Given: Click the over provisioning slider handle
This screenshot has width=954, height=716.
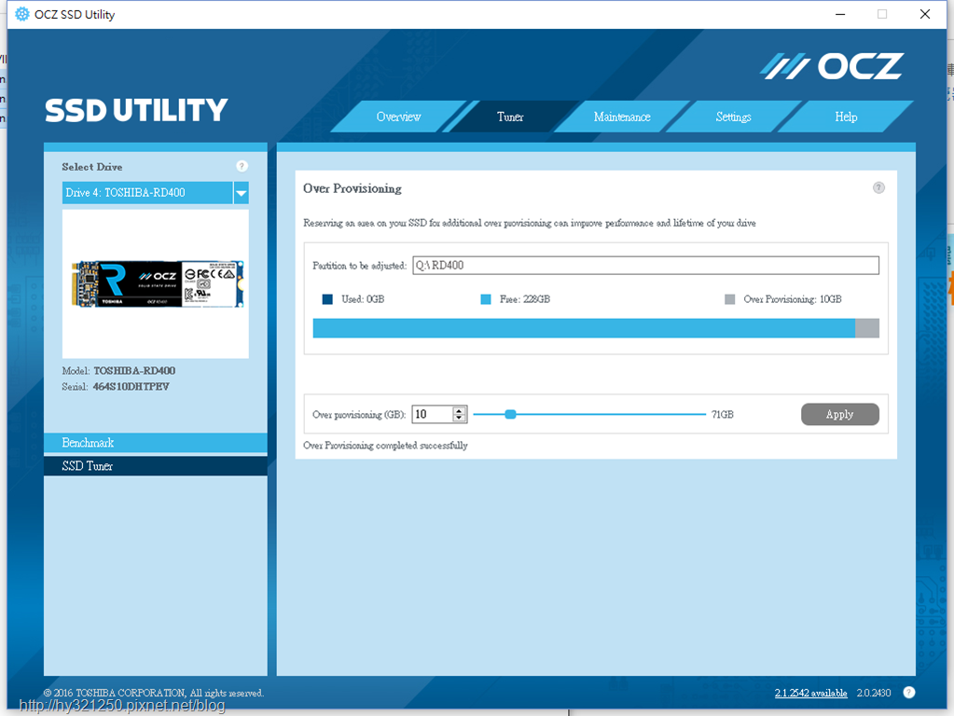Looking at the screenshot, I should click(510, 414).
